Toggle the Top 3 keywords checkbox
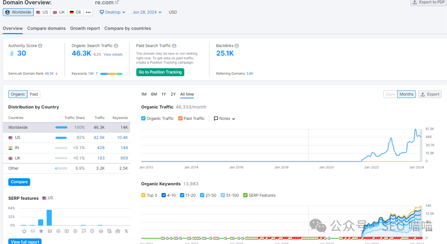Screen dimensions: 447x244 [143, 195]
